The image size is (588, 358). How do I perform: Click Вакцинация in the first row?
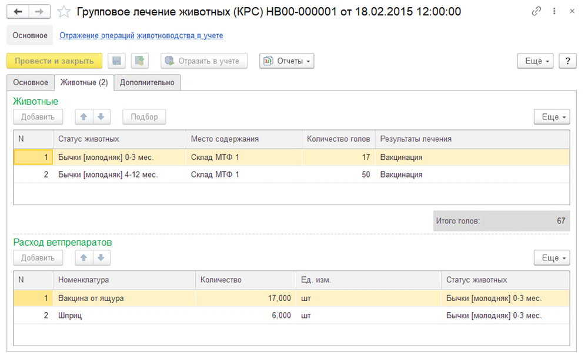pos(472,157)
